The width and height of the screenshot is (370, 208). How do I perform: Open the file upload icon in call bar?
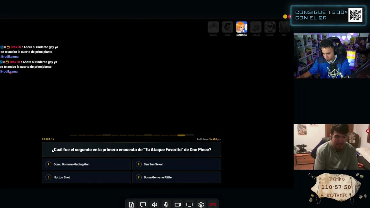pyautogui.click(x=131, y=205)
